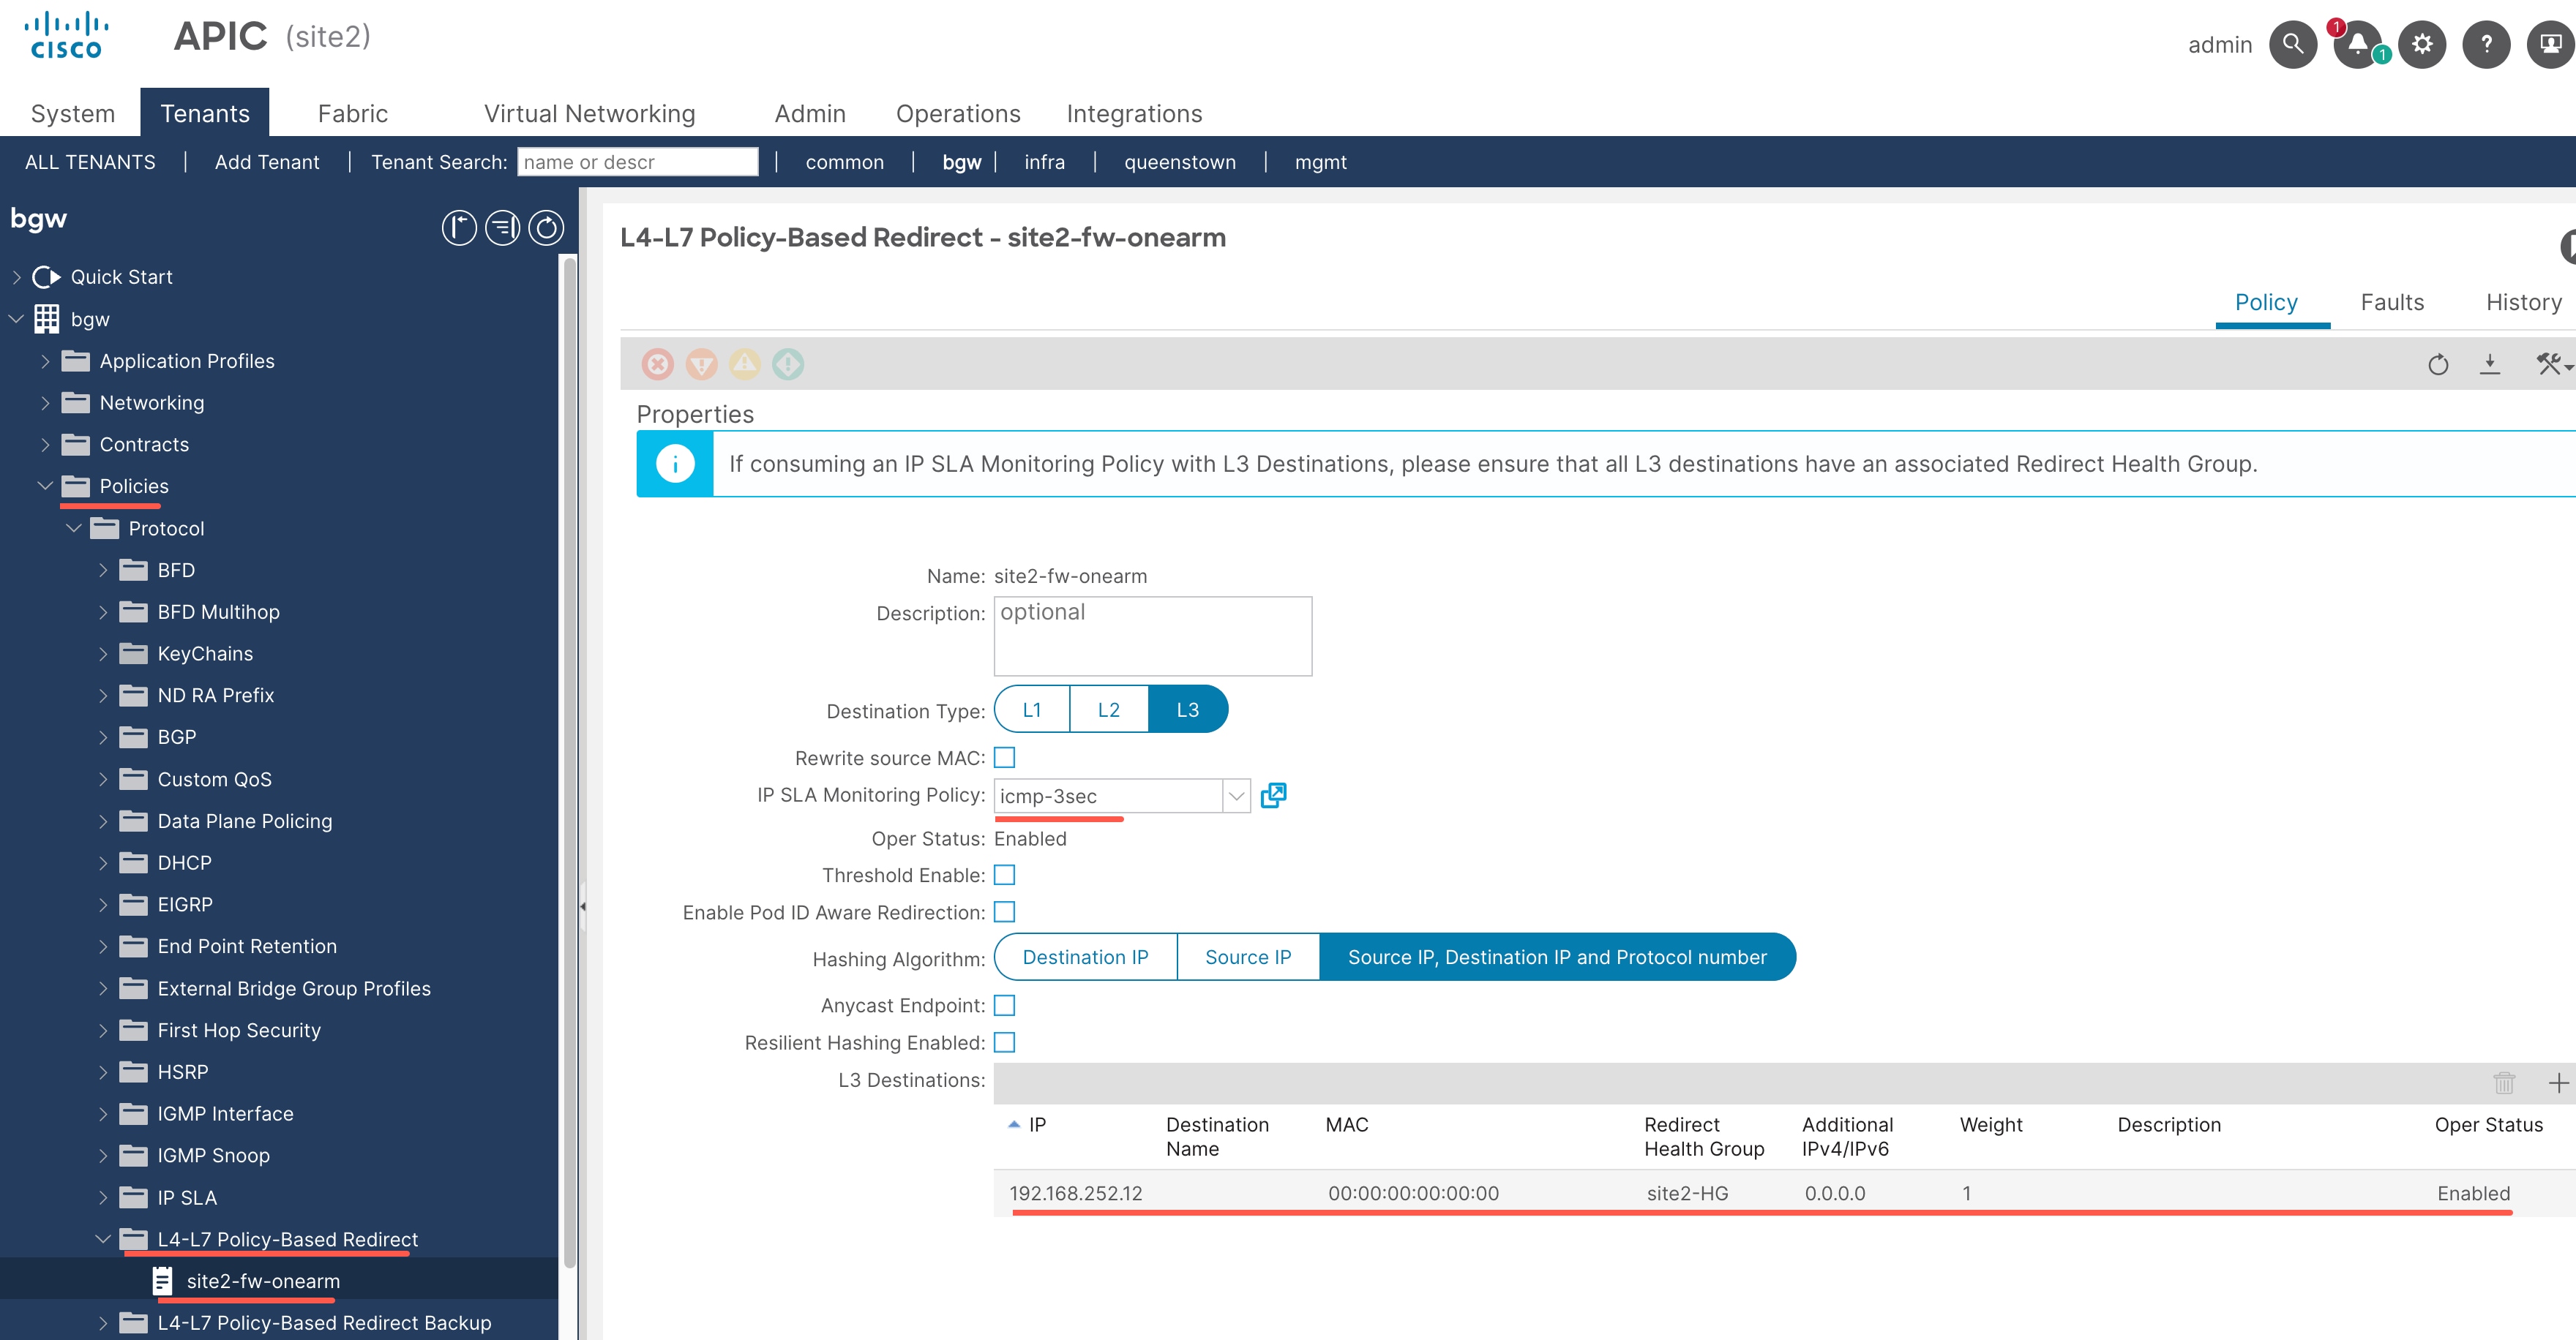This screenshot has width=2576, height=1340.
Task: Open the Operations menu tab
Action: [958, 114]
